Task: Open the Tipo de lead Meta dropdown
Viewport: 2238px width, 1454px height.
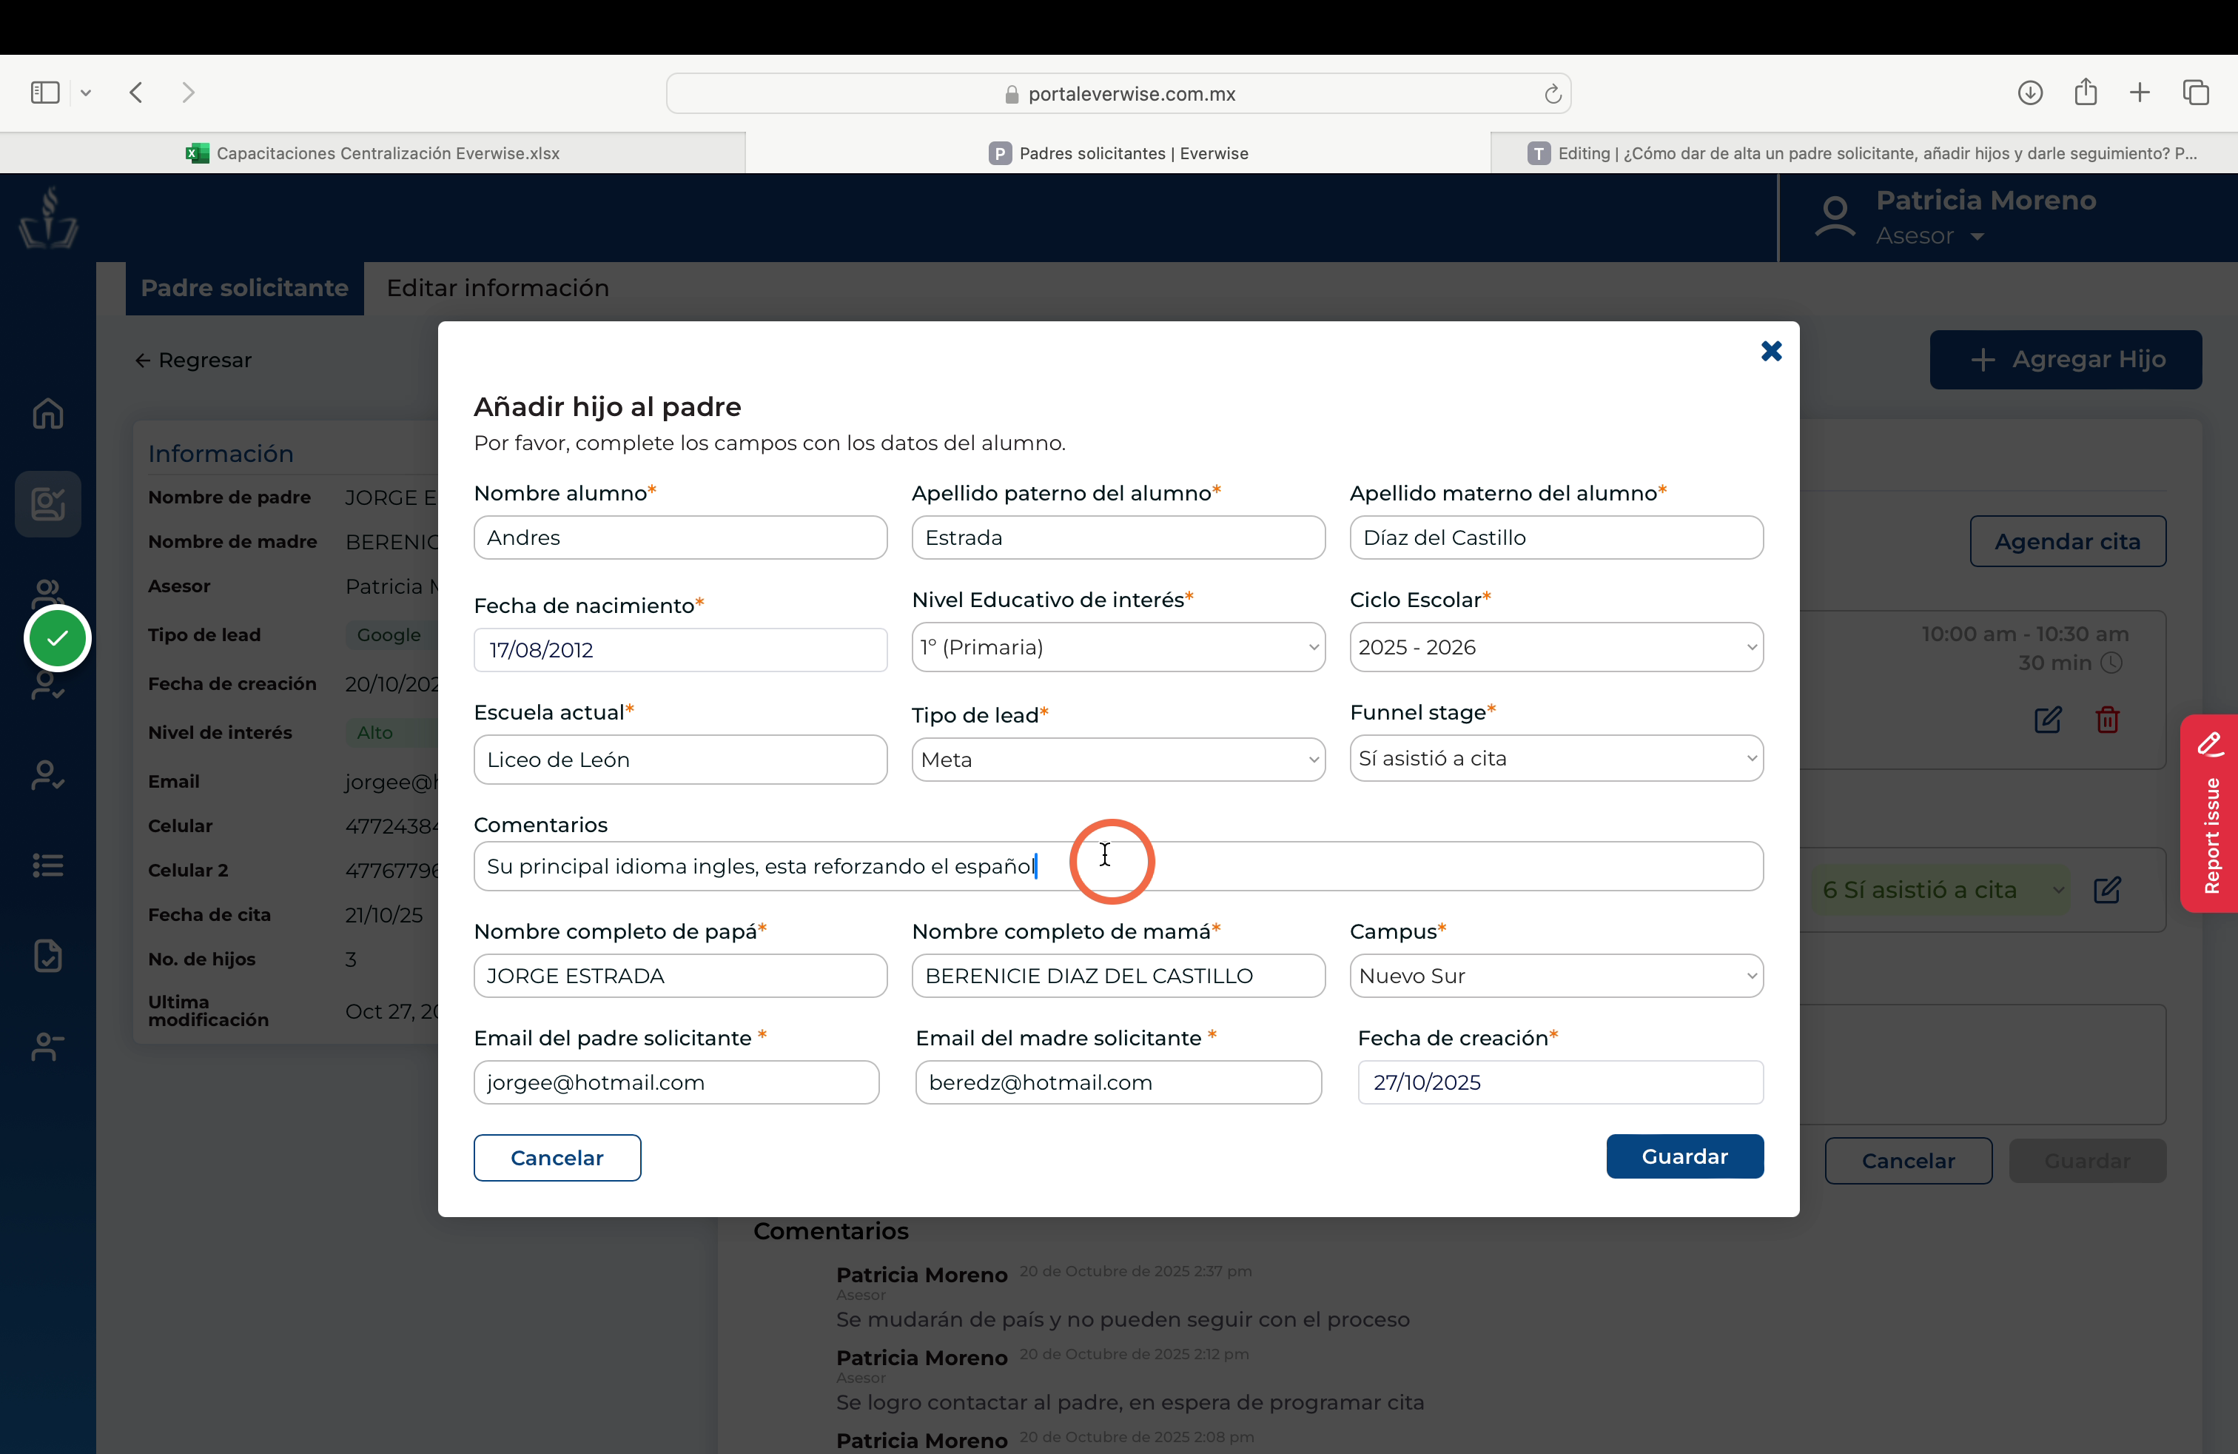Action: click(x=1118, y=759)
